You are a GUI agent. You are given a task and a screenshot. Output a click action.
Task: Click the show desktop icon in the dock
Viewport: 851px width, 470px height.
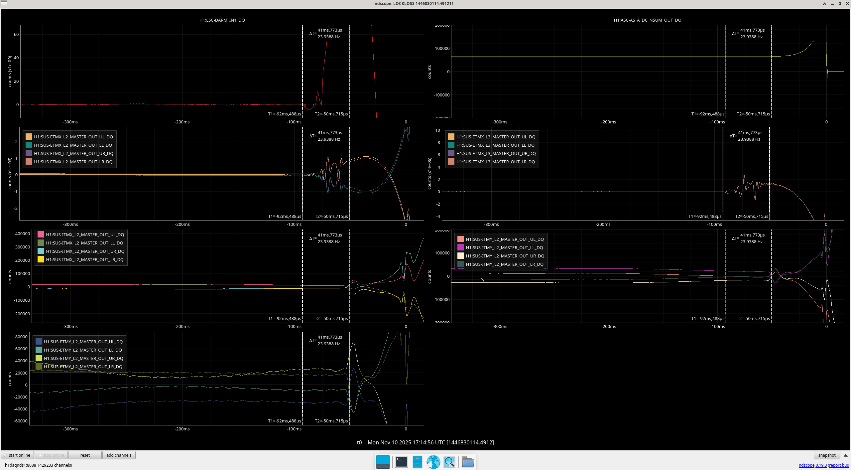pyautogui.click(x=383, y=462)
